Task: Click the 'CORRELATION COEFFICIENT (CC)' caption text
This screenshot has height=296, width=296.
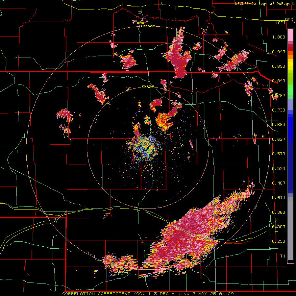Action: (x=104, y=294)
